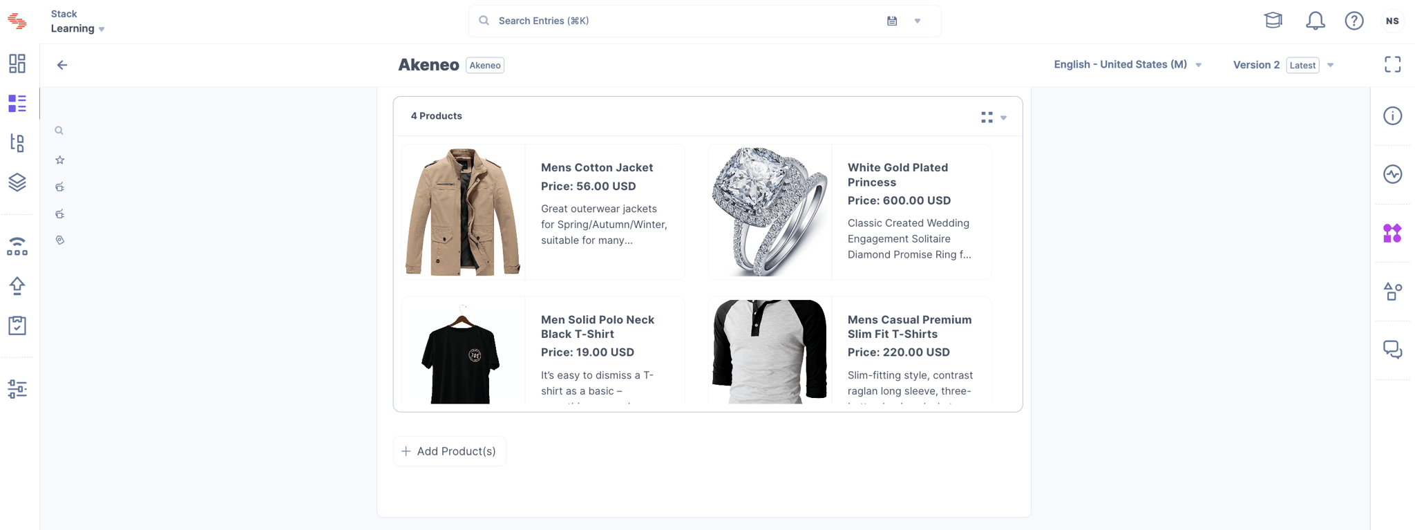Open the entry information icon

click(x=1393, y=116)
